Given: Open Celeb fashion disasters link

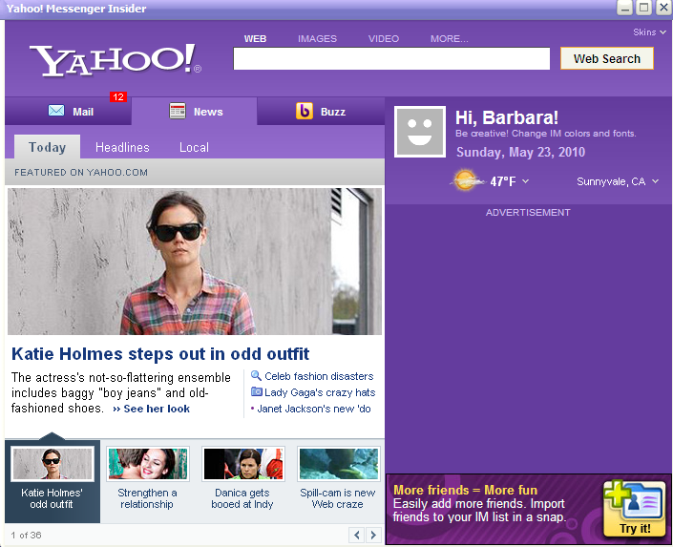Looking at the screenshot, I should [319, 376].
